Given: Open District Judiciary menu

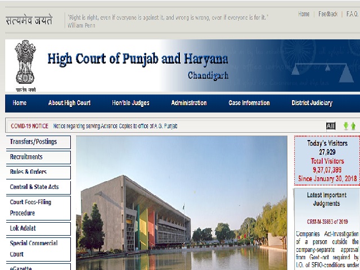Looking at the screenshot, I should [x=312, y=103].
